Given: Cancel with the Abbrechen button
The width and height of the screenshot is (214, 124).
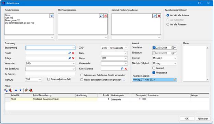Looking at the screenshot, I should coord(203,119).
